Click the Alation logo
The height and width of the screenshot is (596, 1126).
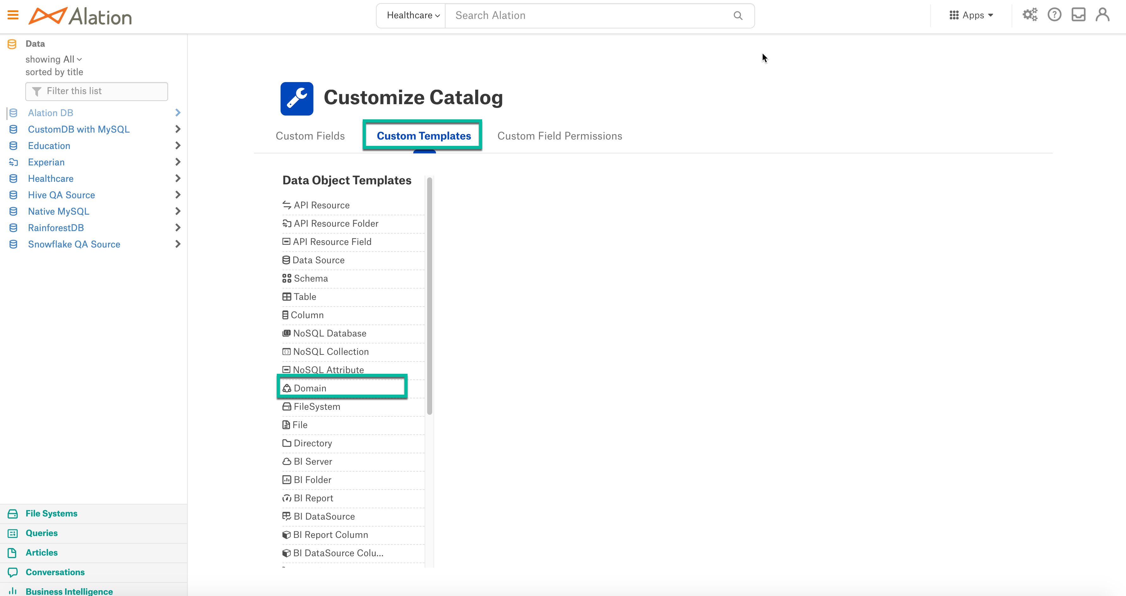pyautogui.click(x=80, y=16)
